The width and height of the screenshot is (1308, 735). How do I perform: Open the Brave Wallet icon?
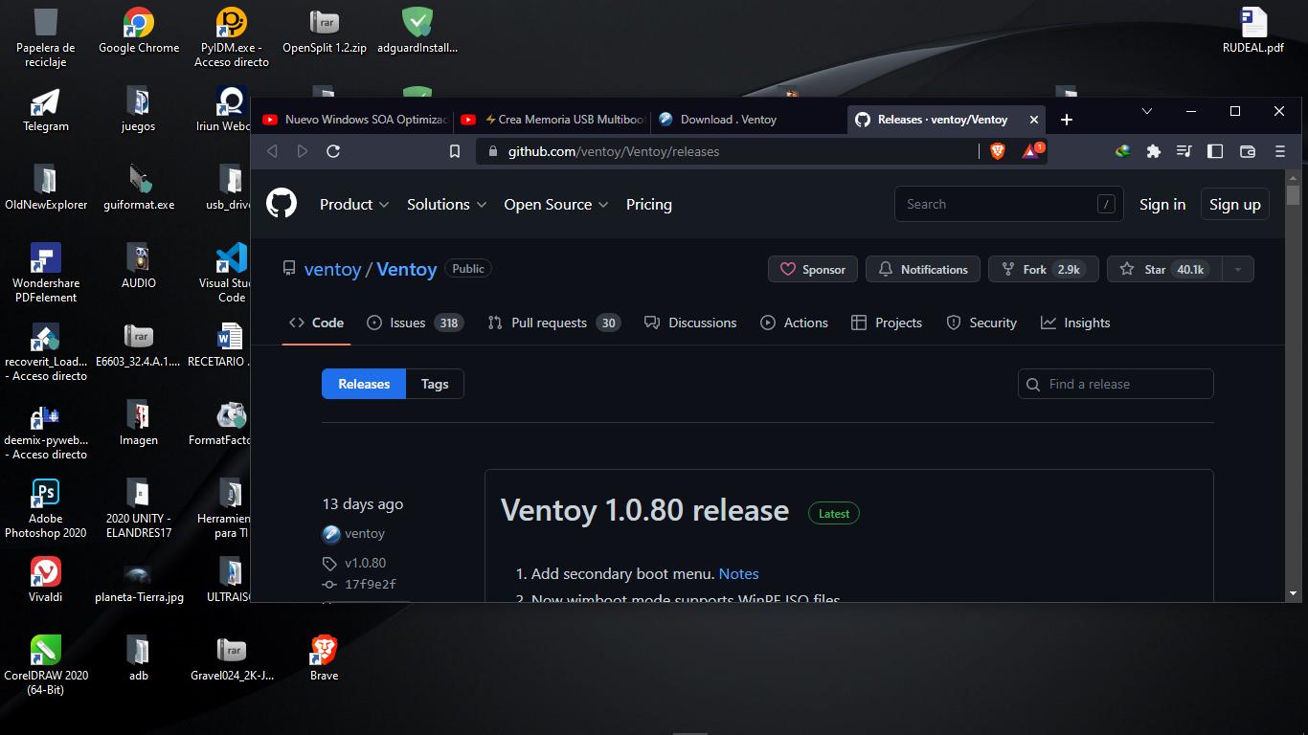click(x=1247, y=151)
